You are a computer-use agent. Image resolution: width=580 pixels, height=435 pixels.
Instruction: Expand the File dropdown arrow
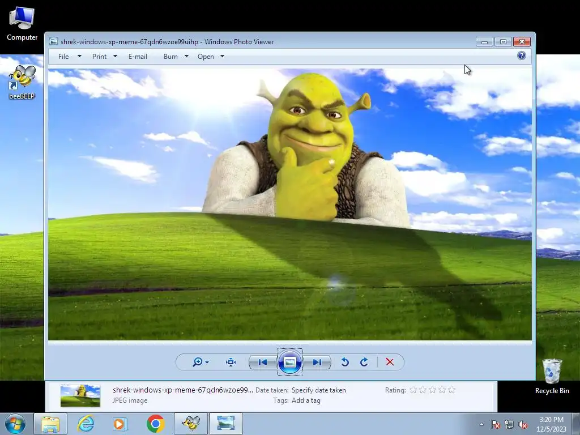coord(79,56)
